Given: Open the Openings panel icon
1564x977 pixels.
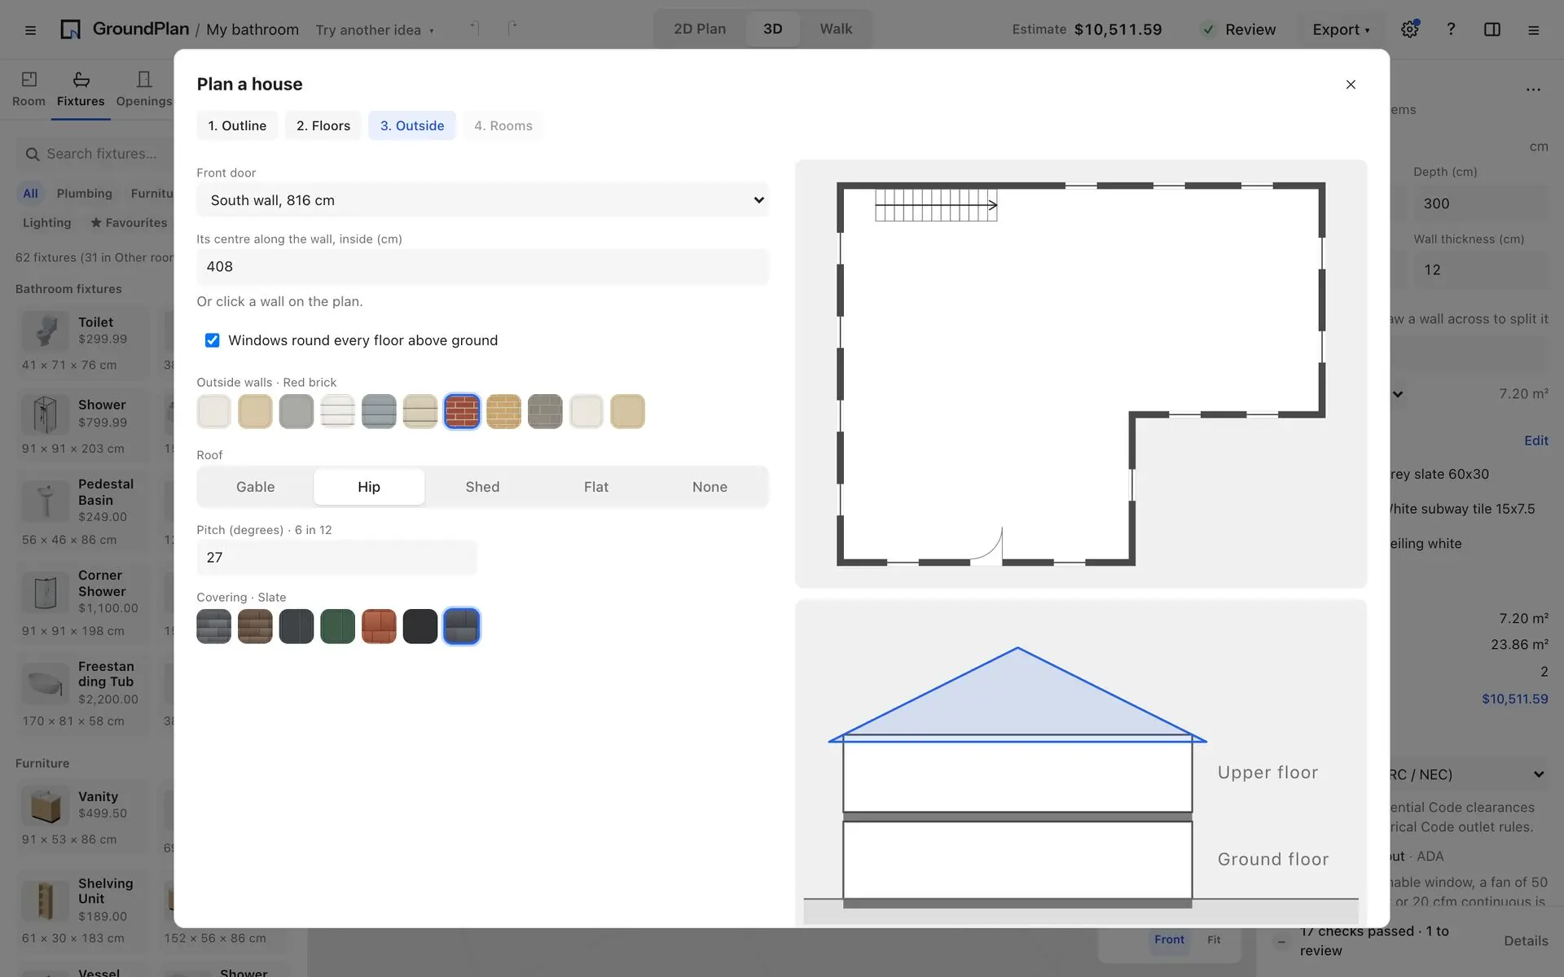Looking at the screenshot, I should tap(144, 89).
